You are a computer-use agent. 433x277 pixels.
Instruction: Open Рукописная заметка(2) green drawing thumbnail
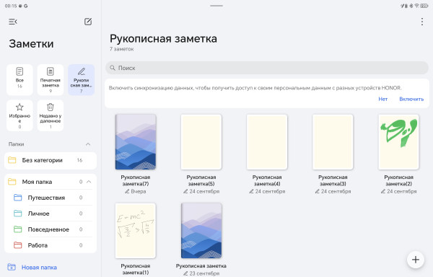click(399, 142)
